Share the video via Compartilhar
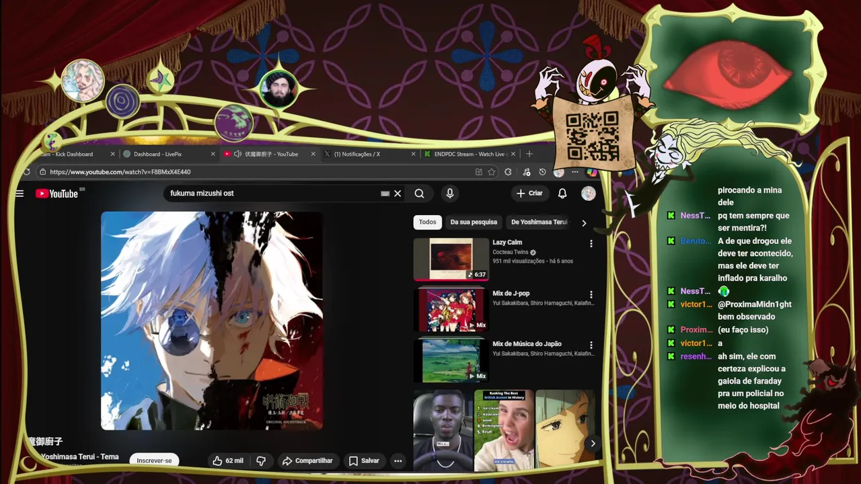This screenshot has height=484, width=861. click(308, 460)
